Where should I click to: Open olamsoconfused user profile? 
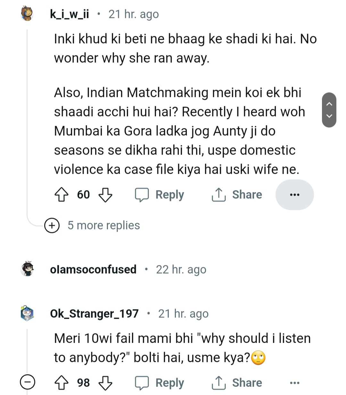(x=93, y=270)
